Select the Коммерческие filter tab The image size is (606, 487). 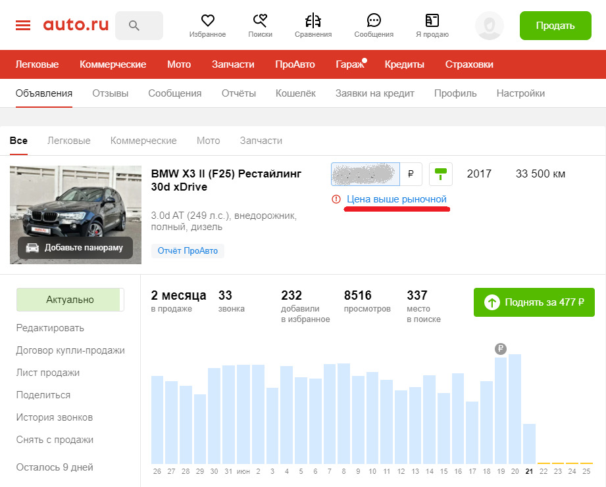pyautogui.click(x=143, y=141)
